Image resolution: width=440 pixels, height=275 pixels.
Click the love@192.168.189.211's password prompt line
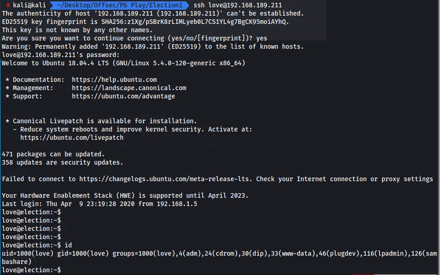[61, 55]
